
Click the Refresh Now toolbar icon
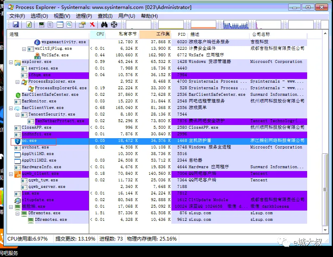29,25
